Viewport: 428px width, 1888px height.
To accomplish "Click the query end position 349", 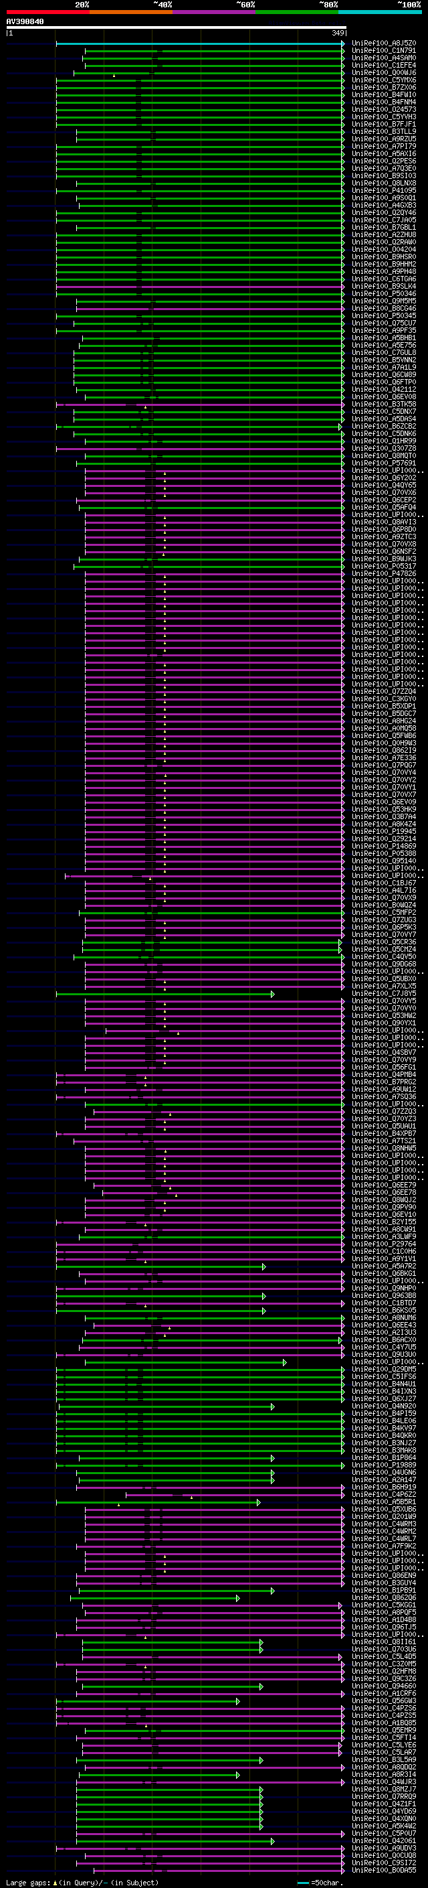I will click(337, 33).
